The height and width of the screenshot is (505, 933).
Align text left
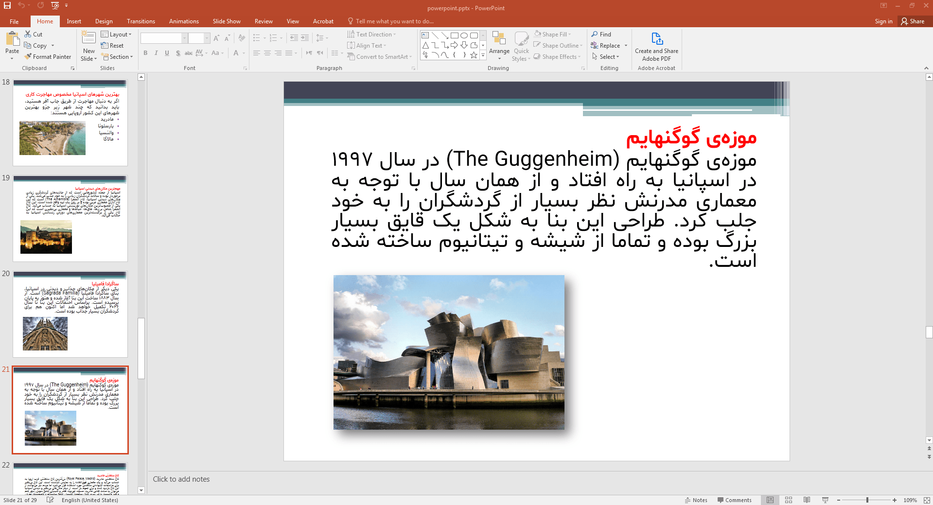257,53
